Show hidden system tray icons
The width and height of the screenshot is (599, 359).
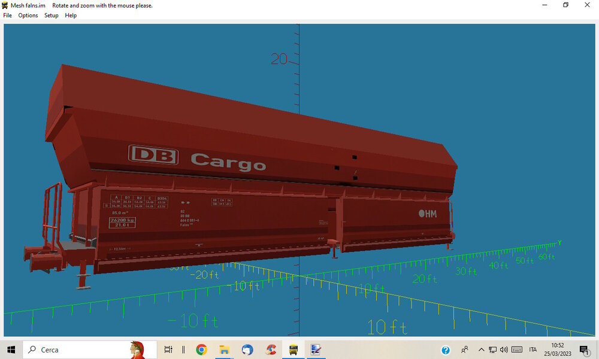pyautogui.click(x=482, y=349)
